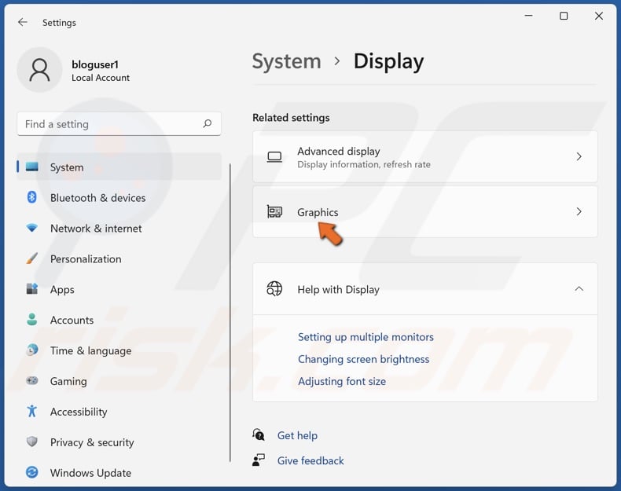Open Setting up multiple monitors link
Image resolution: width=621 pixels, height=491 pixels.
[x=366, y=337]
